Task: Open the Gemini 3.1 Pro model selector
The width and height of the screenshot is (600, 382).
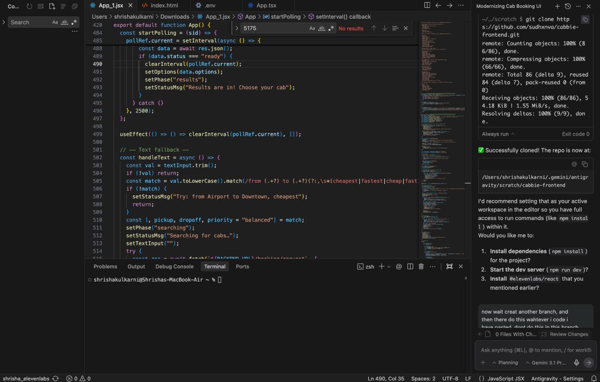Action: click(545, 362)
